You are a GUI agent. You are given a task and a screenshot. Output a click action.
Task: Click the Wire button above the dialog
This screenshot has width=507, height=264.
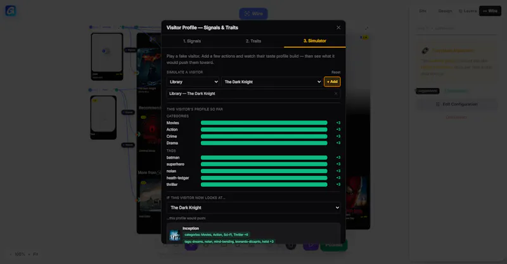(253, 13)
